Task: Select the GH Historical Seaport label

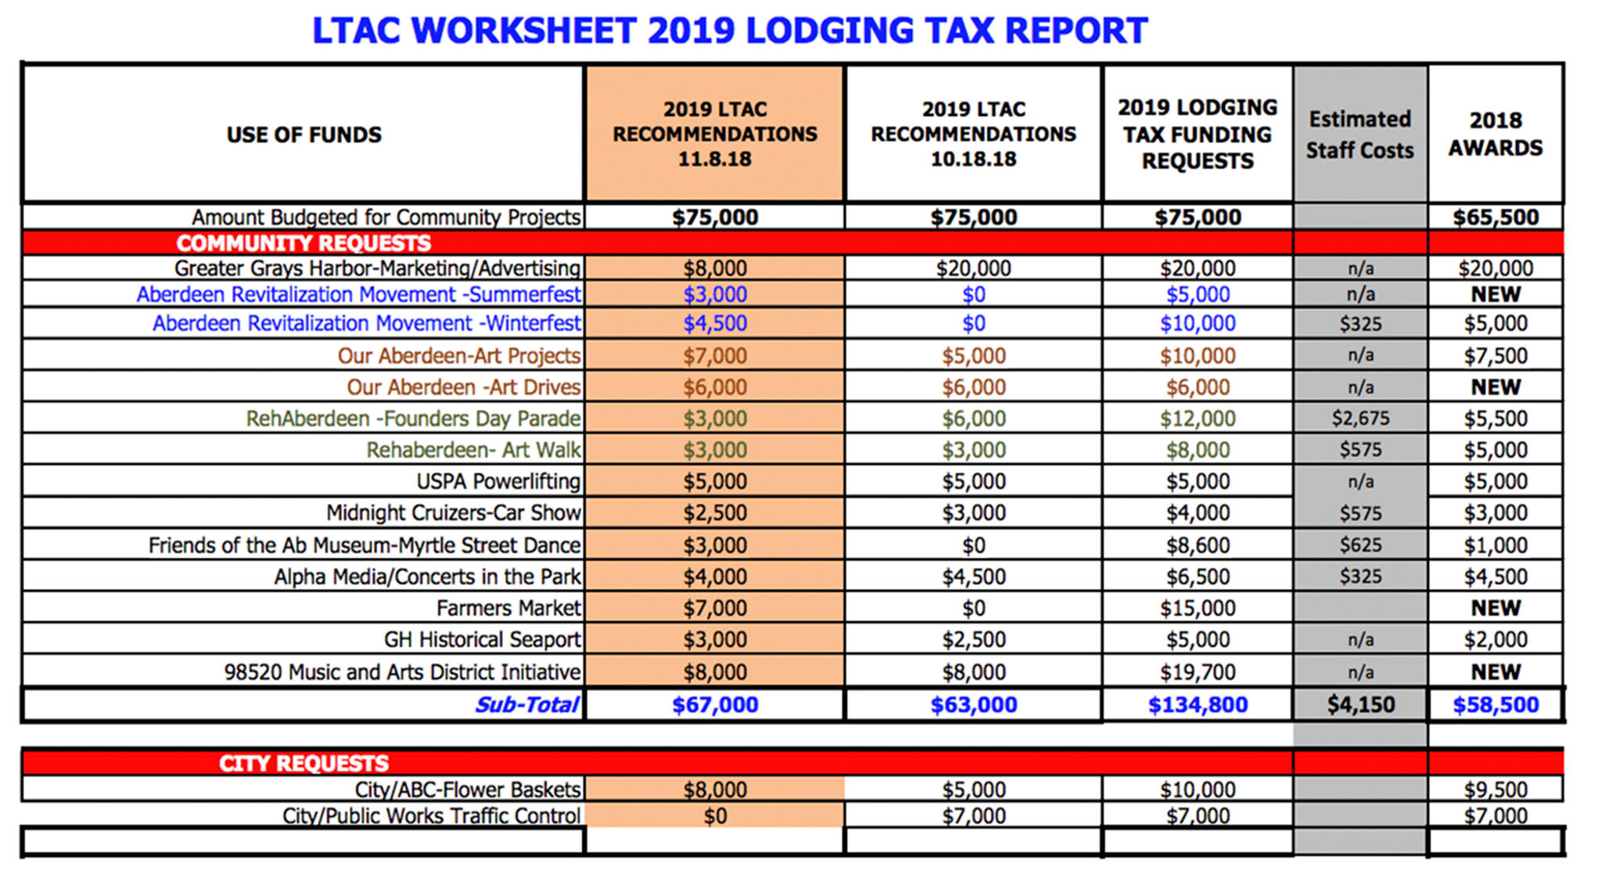Action: point(482,640)
